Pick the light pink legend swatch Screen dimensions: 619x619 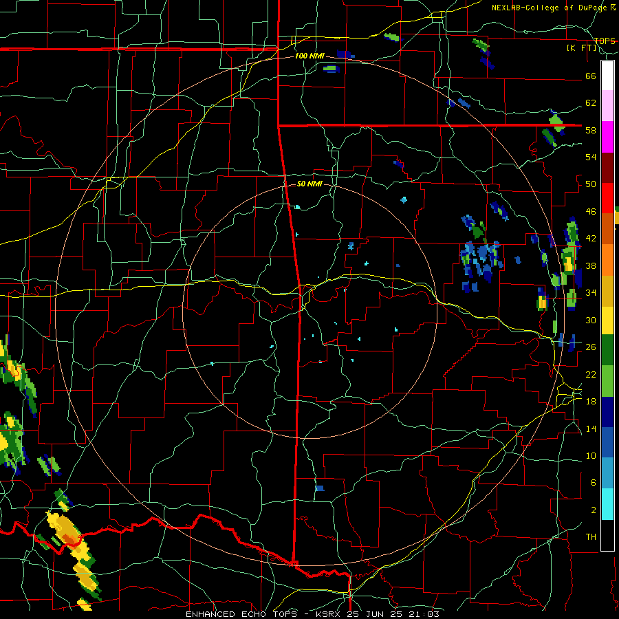pyautogui.click(x=607, y=105)
